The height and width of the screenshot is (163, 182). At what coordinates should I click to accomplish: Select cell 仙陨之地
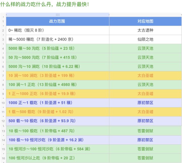pos(145,39)
